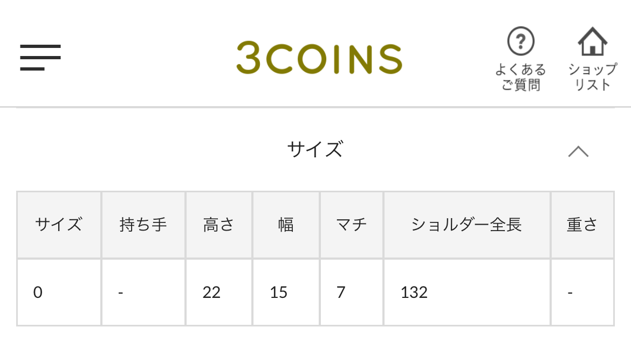The width and height of the screenshot is (631, 348).
Task: Select the マチ column header
Action: click(x=351, y=225)
